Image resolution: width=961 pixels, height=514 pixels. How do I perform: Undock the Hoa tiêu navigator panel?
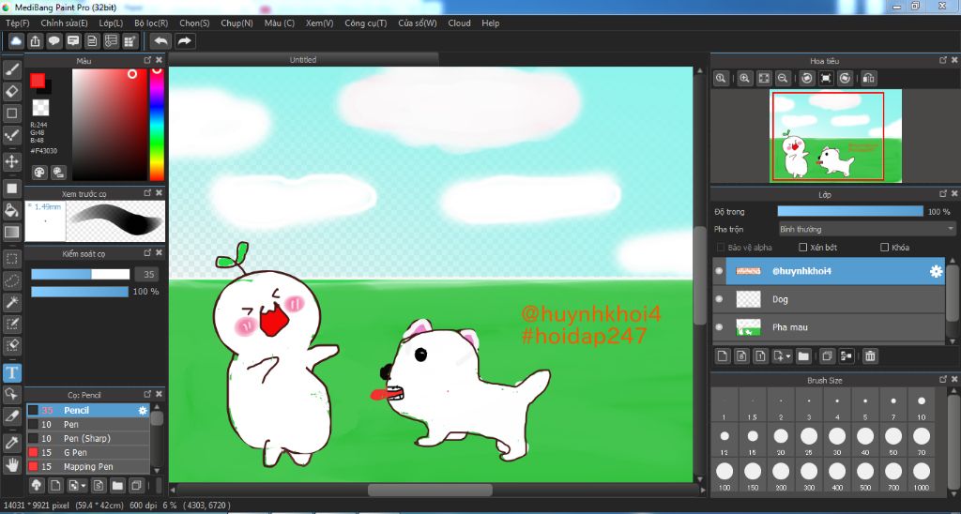tap(942, 60)
